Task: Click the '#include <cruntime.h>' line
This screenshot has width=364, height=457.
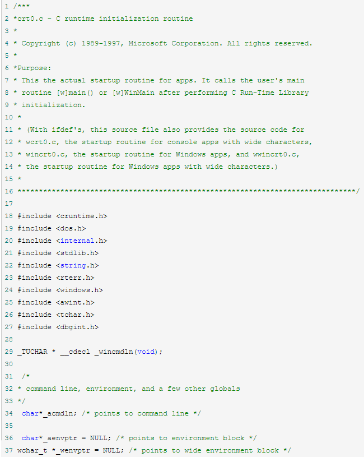Action: [x=62, y=216]
